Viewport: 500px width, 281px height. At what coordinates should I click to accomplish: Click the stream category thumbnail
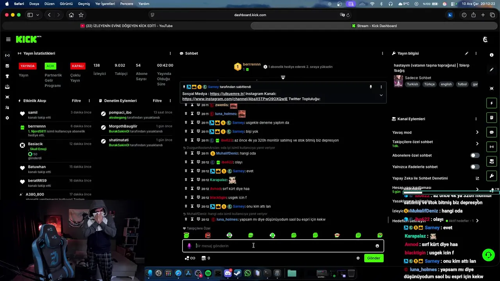tap(398, 81)
